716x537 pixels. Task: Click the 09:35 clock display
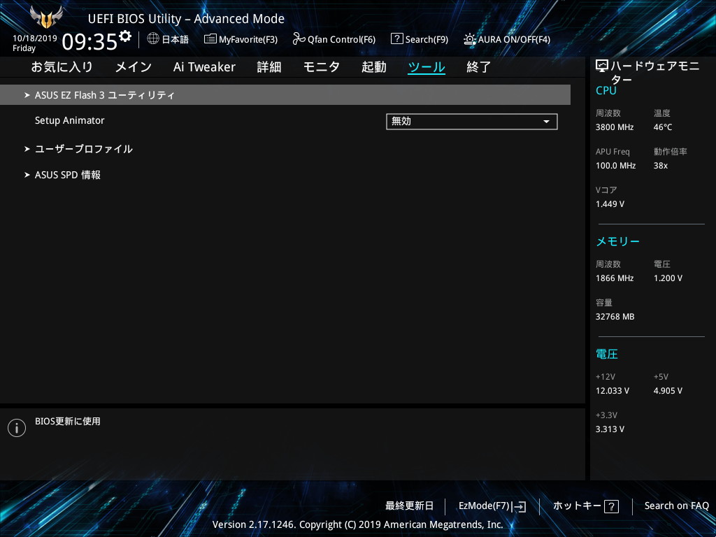click(x=89, y=42)
